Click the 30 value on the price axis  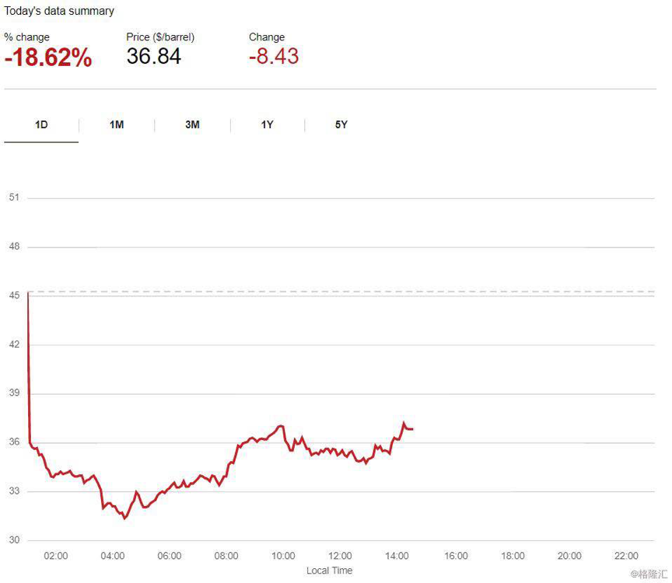(13, 540)
